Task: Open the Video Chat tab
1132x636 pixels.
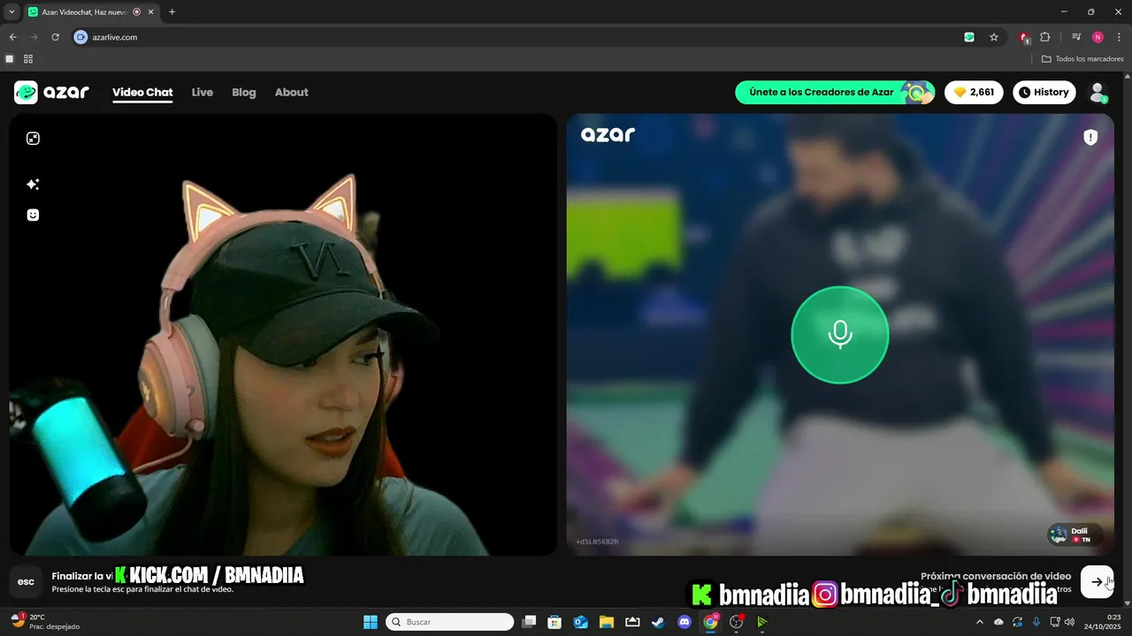Action: 142,92
